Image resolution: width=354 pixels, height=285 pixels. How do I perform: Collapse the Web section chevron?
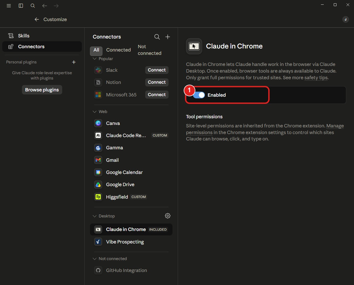click(x=95, y=112)
